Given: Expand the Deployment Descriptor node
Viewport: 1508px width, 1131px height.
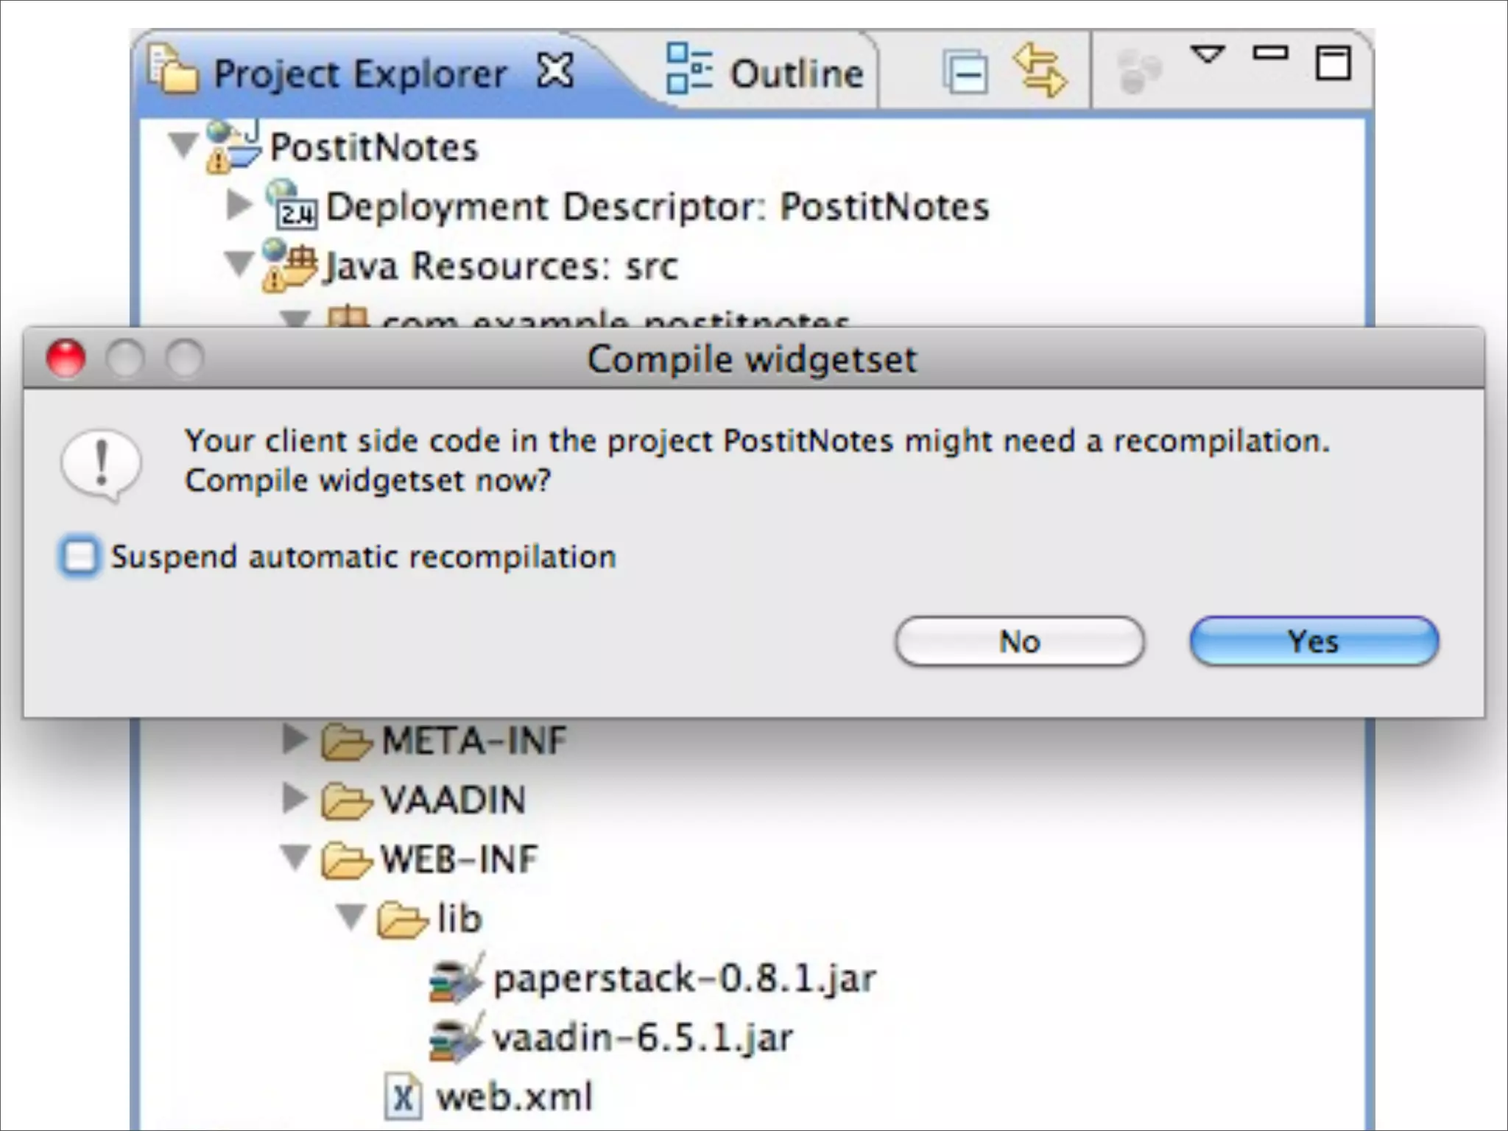Looking at the screenshot, I should (x=237, y=205).
